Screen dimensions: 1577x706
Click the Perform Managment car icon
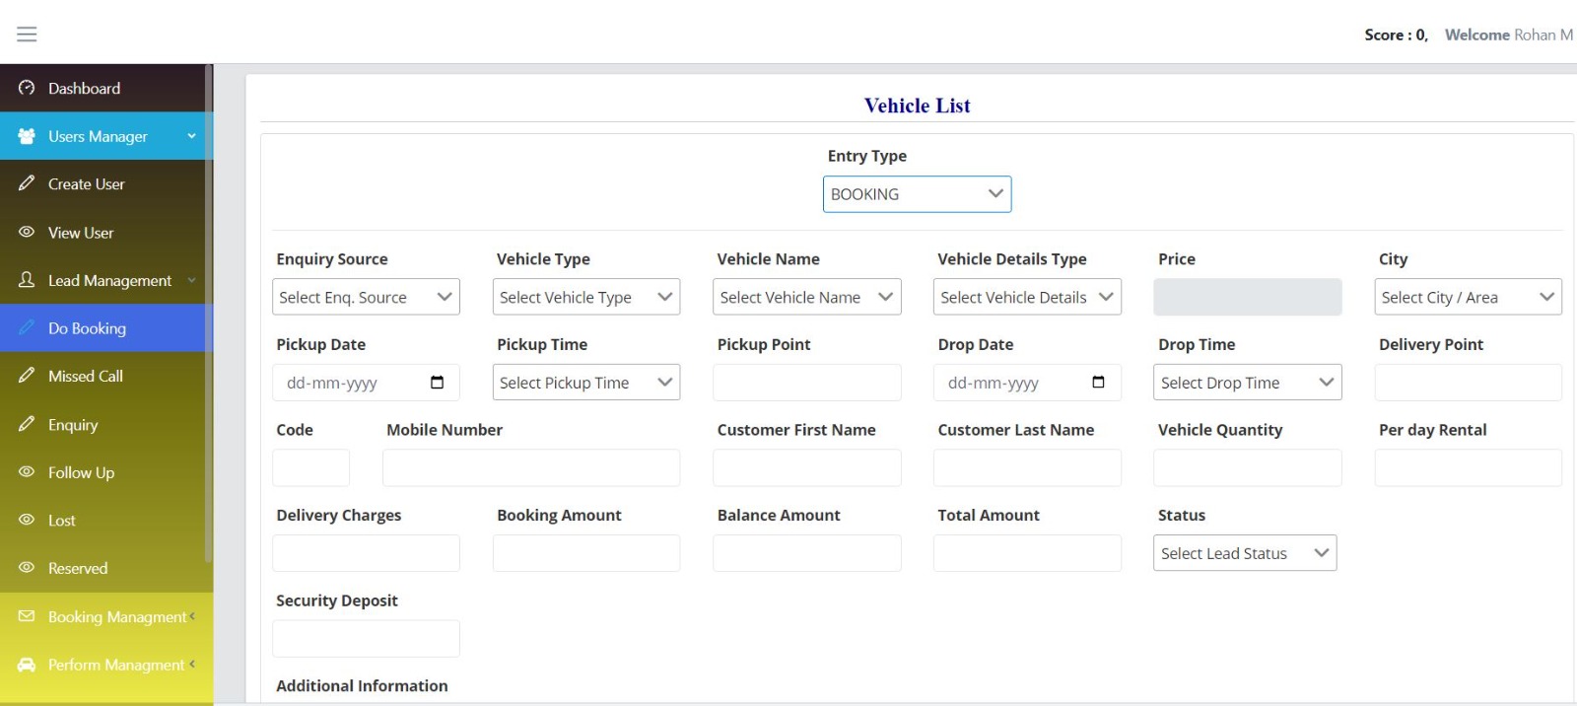point(27,665)
